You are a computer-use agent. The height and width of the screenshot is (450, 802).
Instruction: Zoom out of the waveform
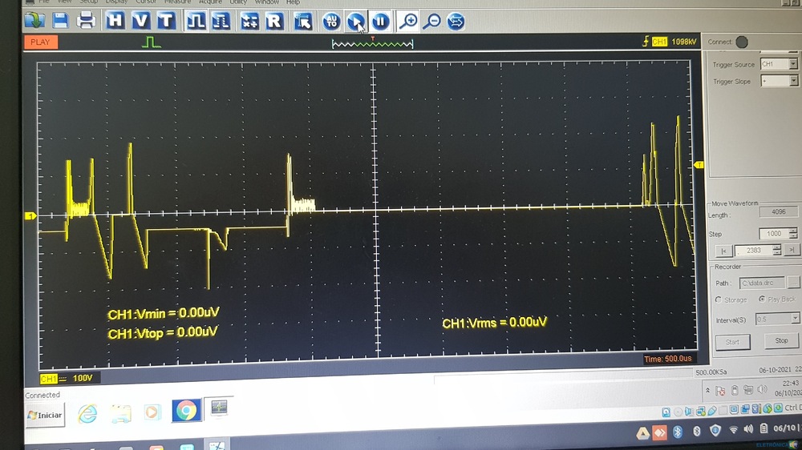click(x=433, y=22)
